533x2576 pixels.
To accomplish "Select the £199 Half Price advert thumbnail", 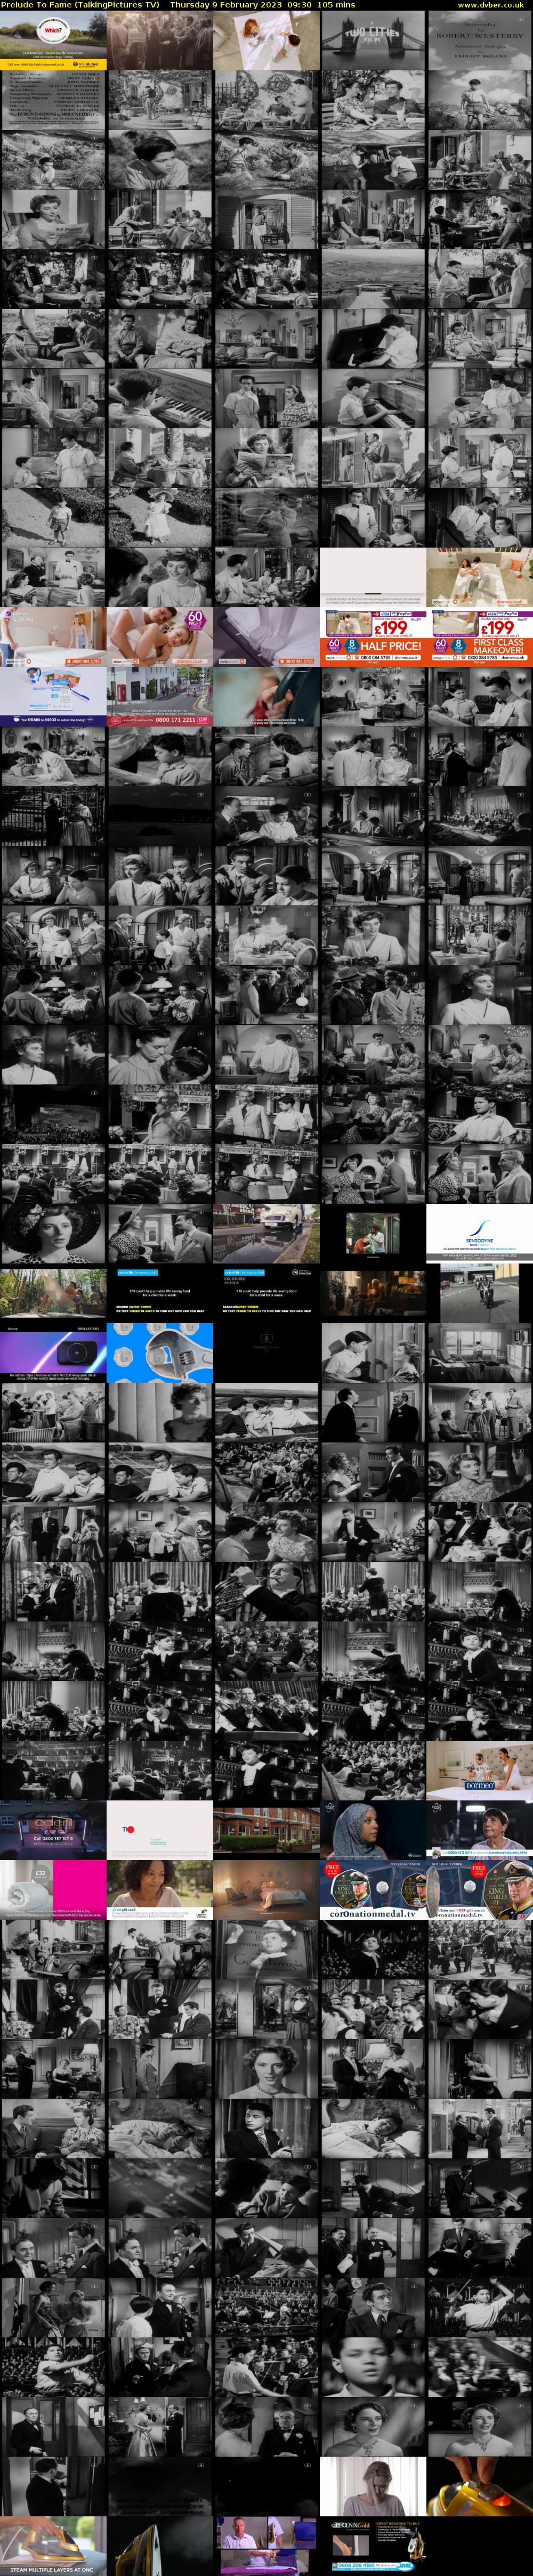I will pos(373,637).
